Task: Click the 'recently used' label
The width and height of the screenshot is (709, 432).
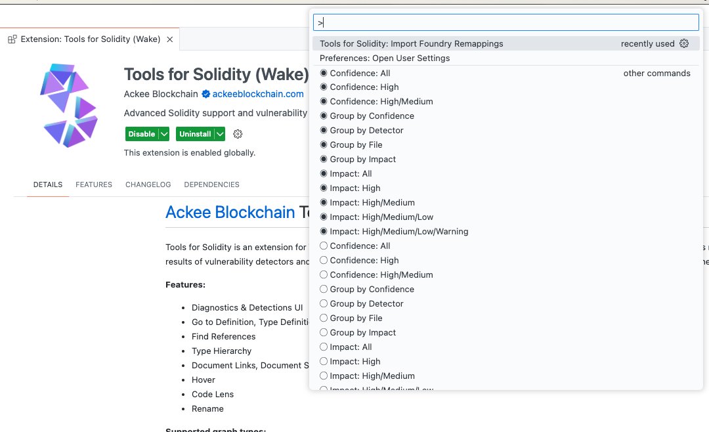Action: tap(647, 43)
